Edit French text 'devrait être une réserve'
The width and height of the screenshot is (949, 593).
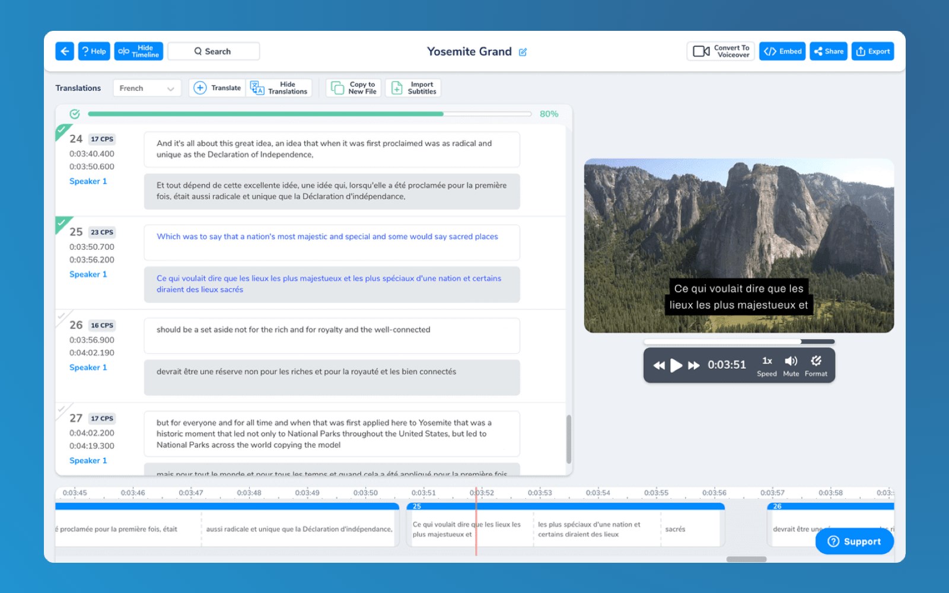pos(332,378)
